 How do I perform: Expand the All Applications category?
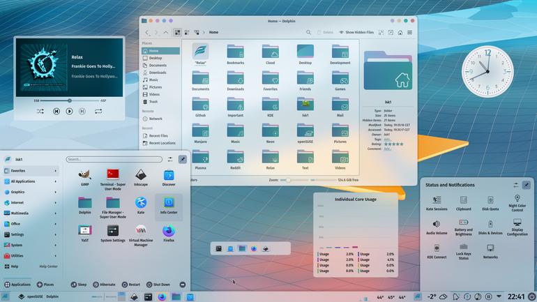point(31,181)
